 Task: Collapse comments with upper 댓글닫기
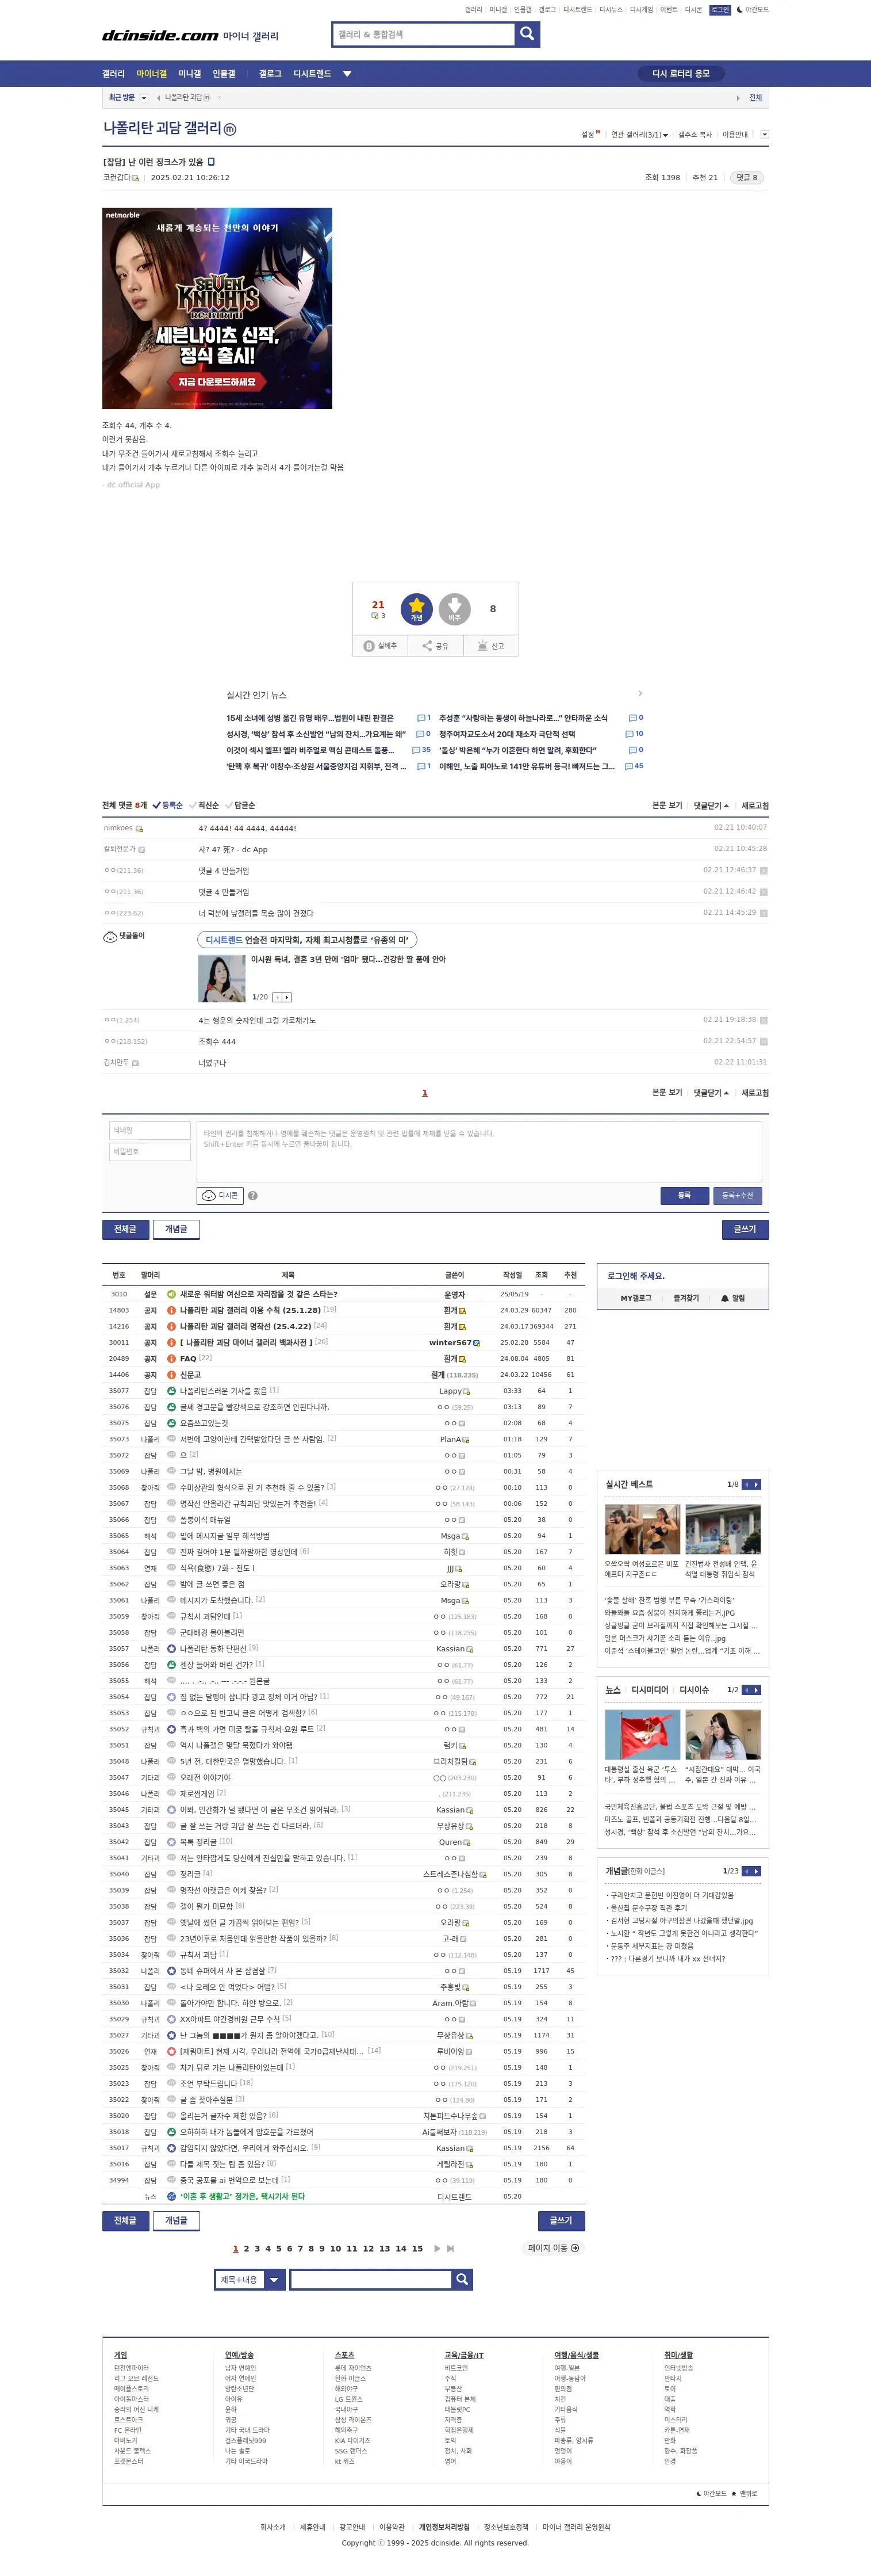711,806
